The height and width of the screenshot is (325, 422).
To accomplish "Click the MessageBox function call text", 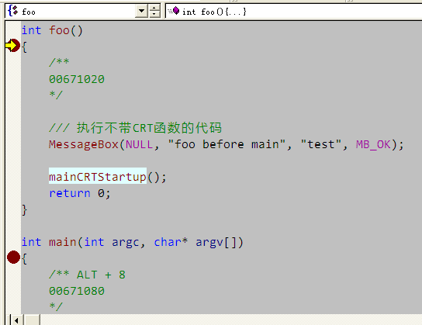I will (84, 144).
